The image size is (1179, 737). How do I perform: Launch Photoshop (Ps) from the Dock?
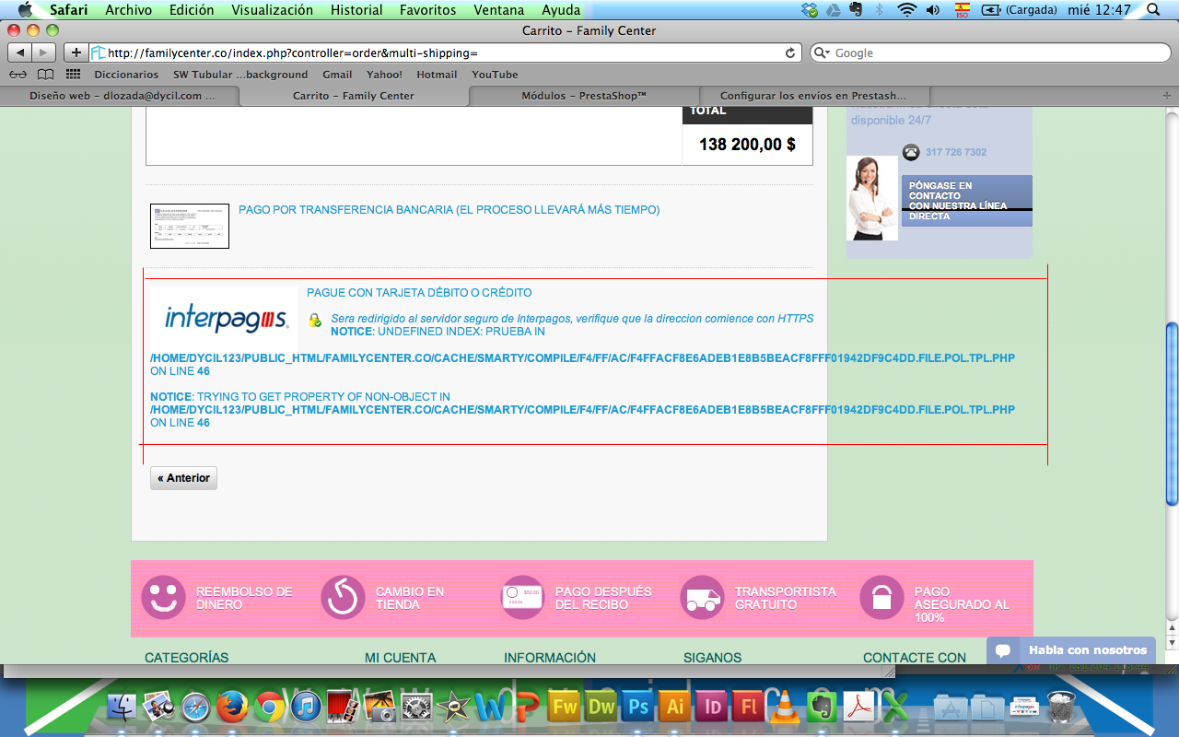coord(638,707)
